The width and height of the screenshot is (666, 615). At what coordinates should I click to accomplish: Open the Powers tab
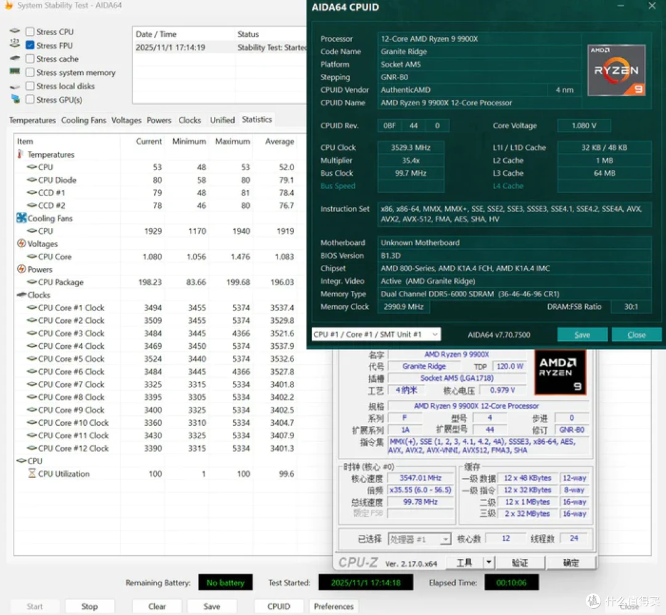pos(159,120)
